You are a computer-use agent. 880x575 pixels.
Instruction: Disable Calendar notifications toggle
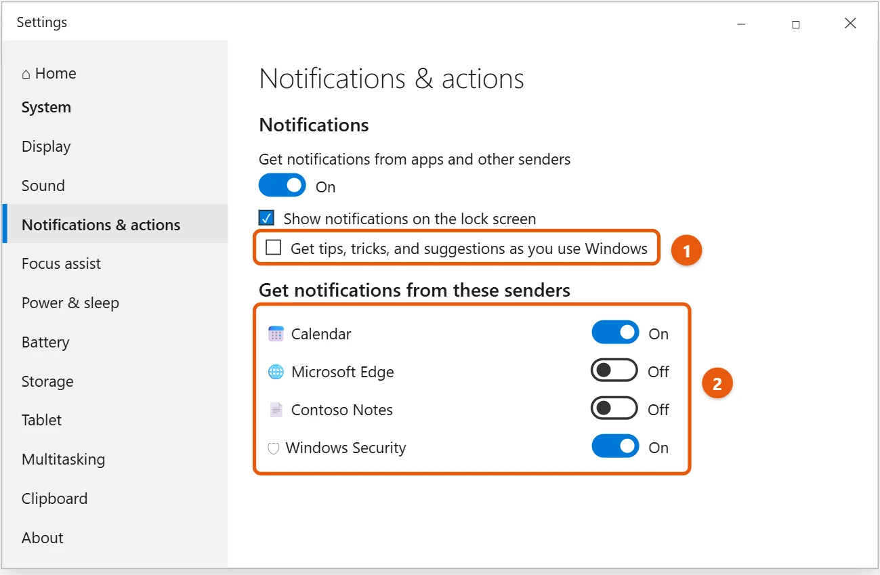(615, 333)
